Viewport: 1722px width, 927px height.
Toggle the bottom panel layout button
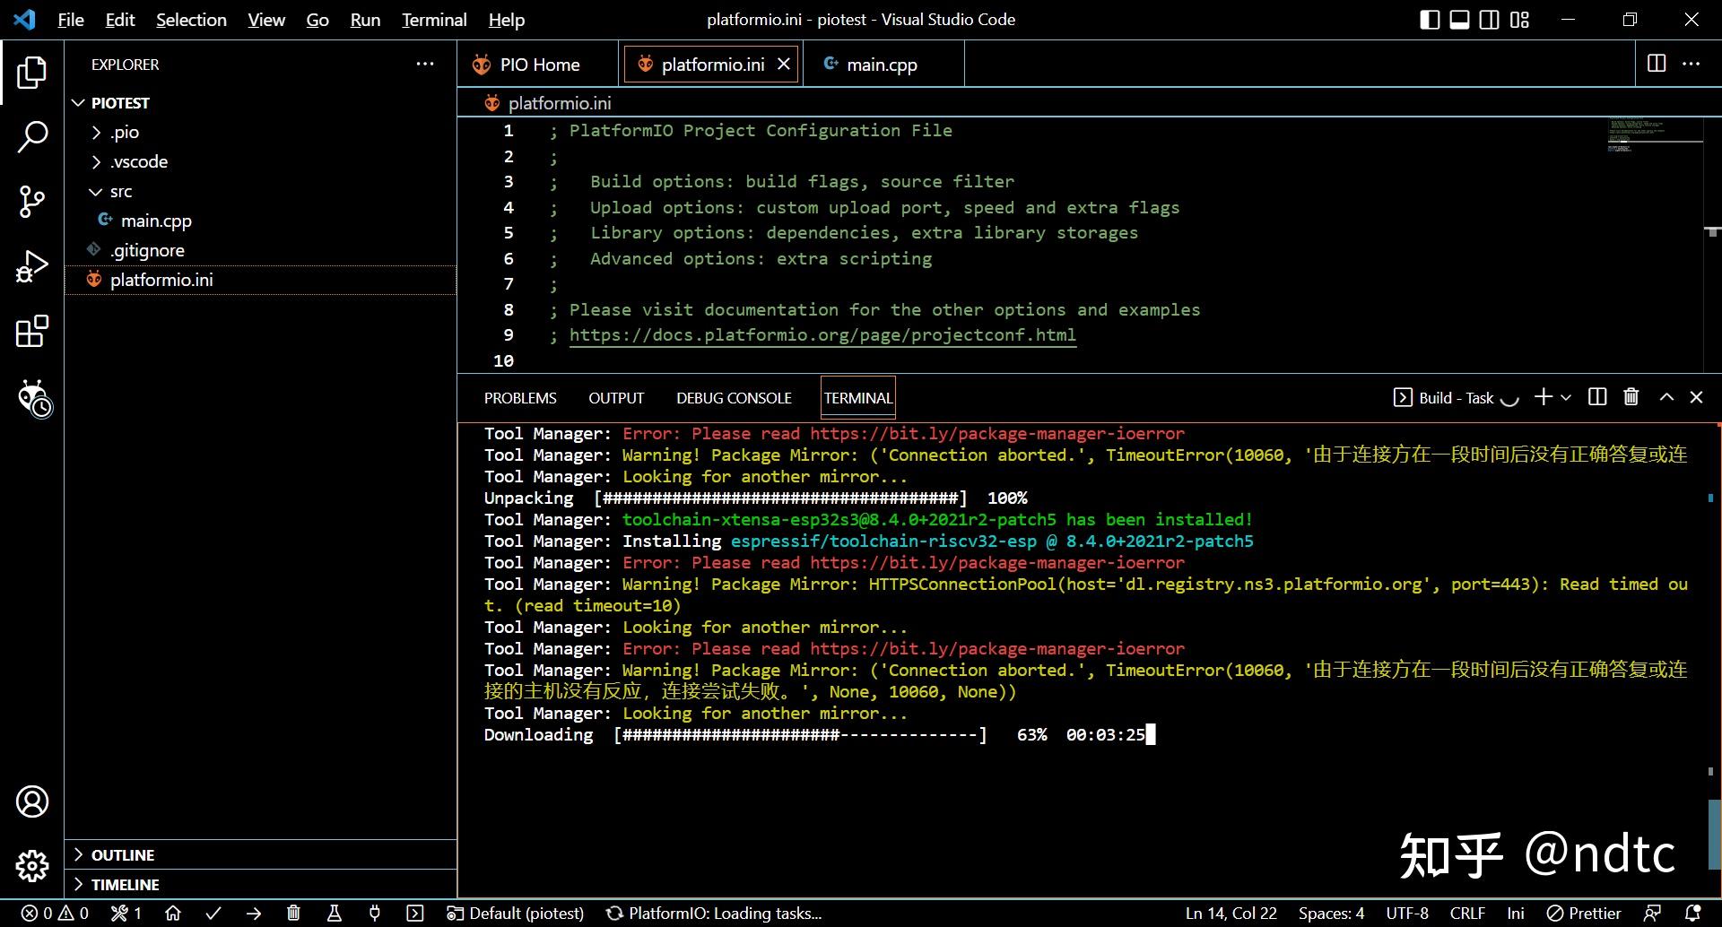tap(1460, 20)
